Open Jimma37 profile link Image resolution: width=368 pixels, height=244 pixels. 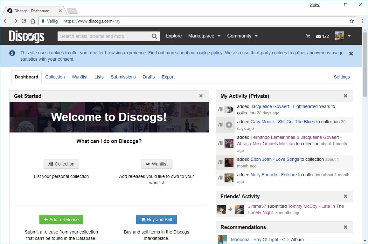click(257, 206)
